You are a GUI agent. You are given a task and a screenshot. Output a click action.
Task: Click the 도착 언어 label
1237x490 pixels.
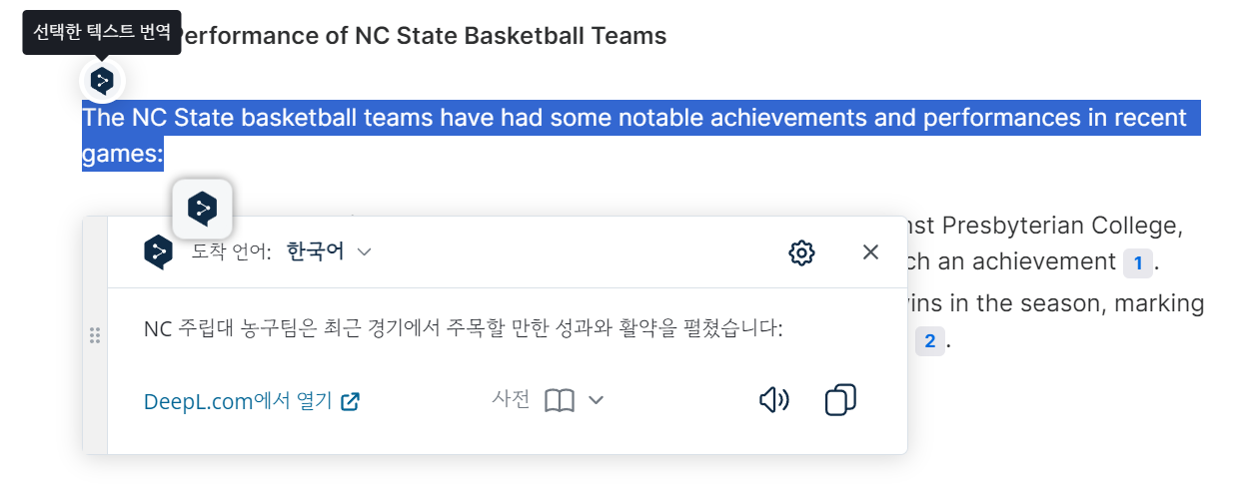pyautogui.click(x=232, y=252)
